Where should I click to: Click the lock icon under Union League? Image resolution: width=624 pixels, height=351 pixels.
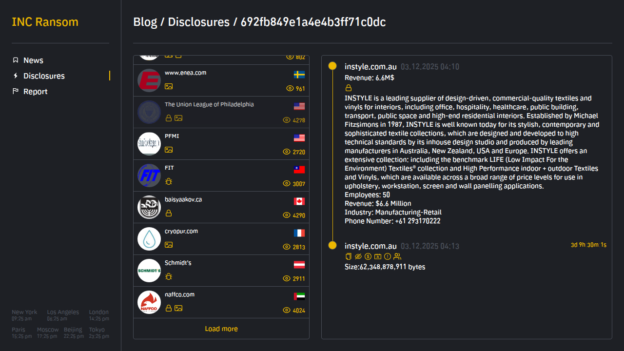(169, 118)
